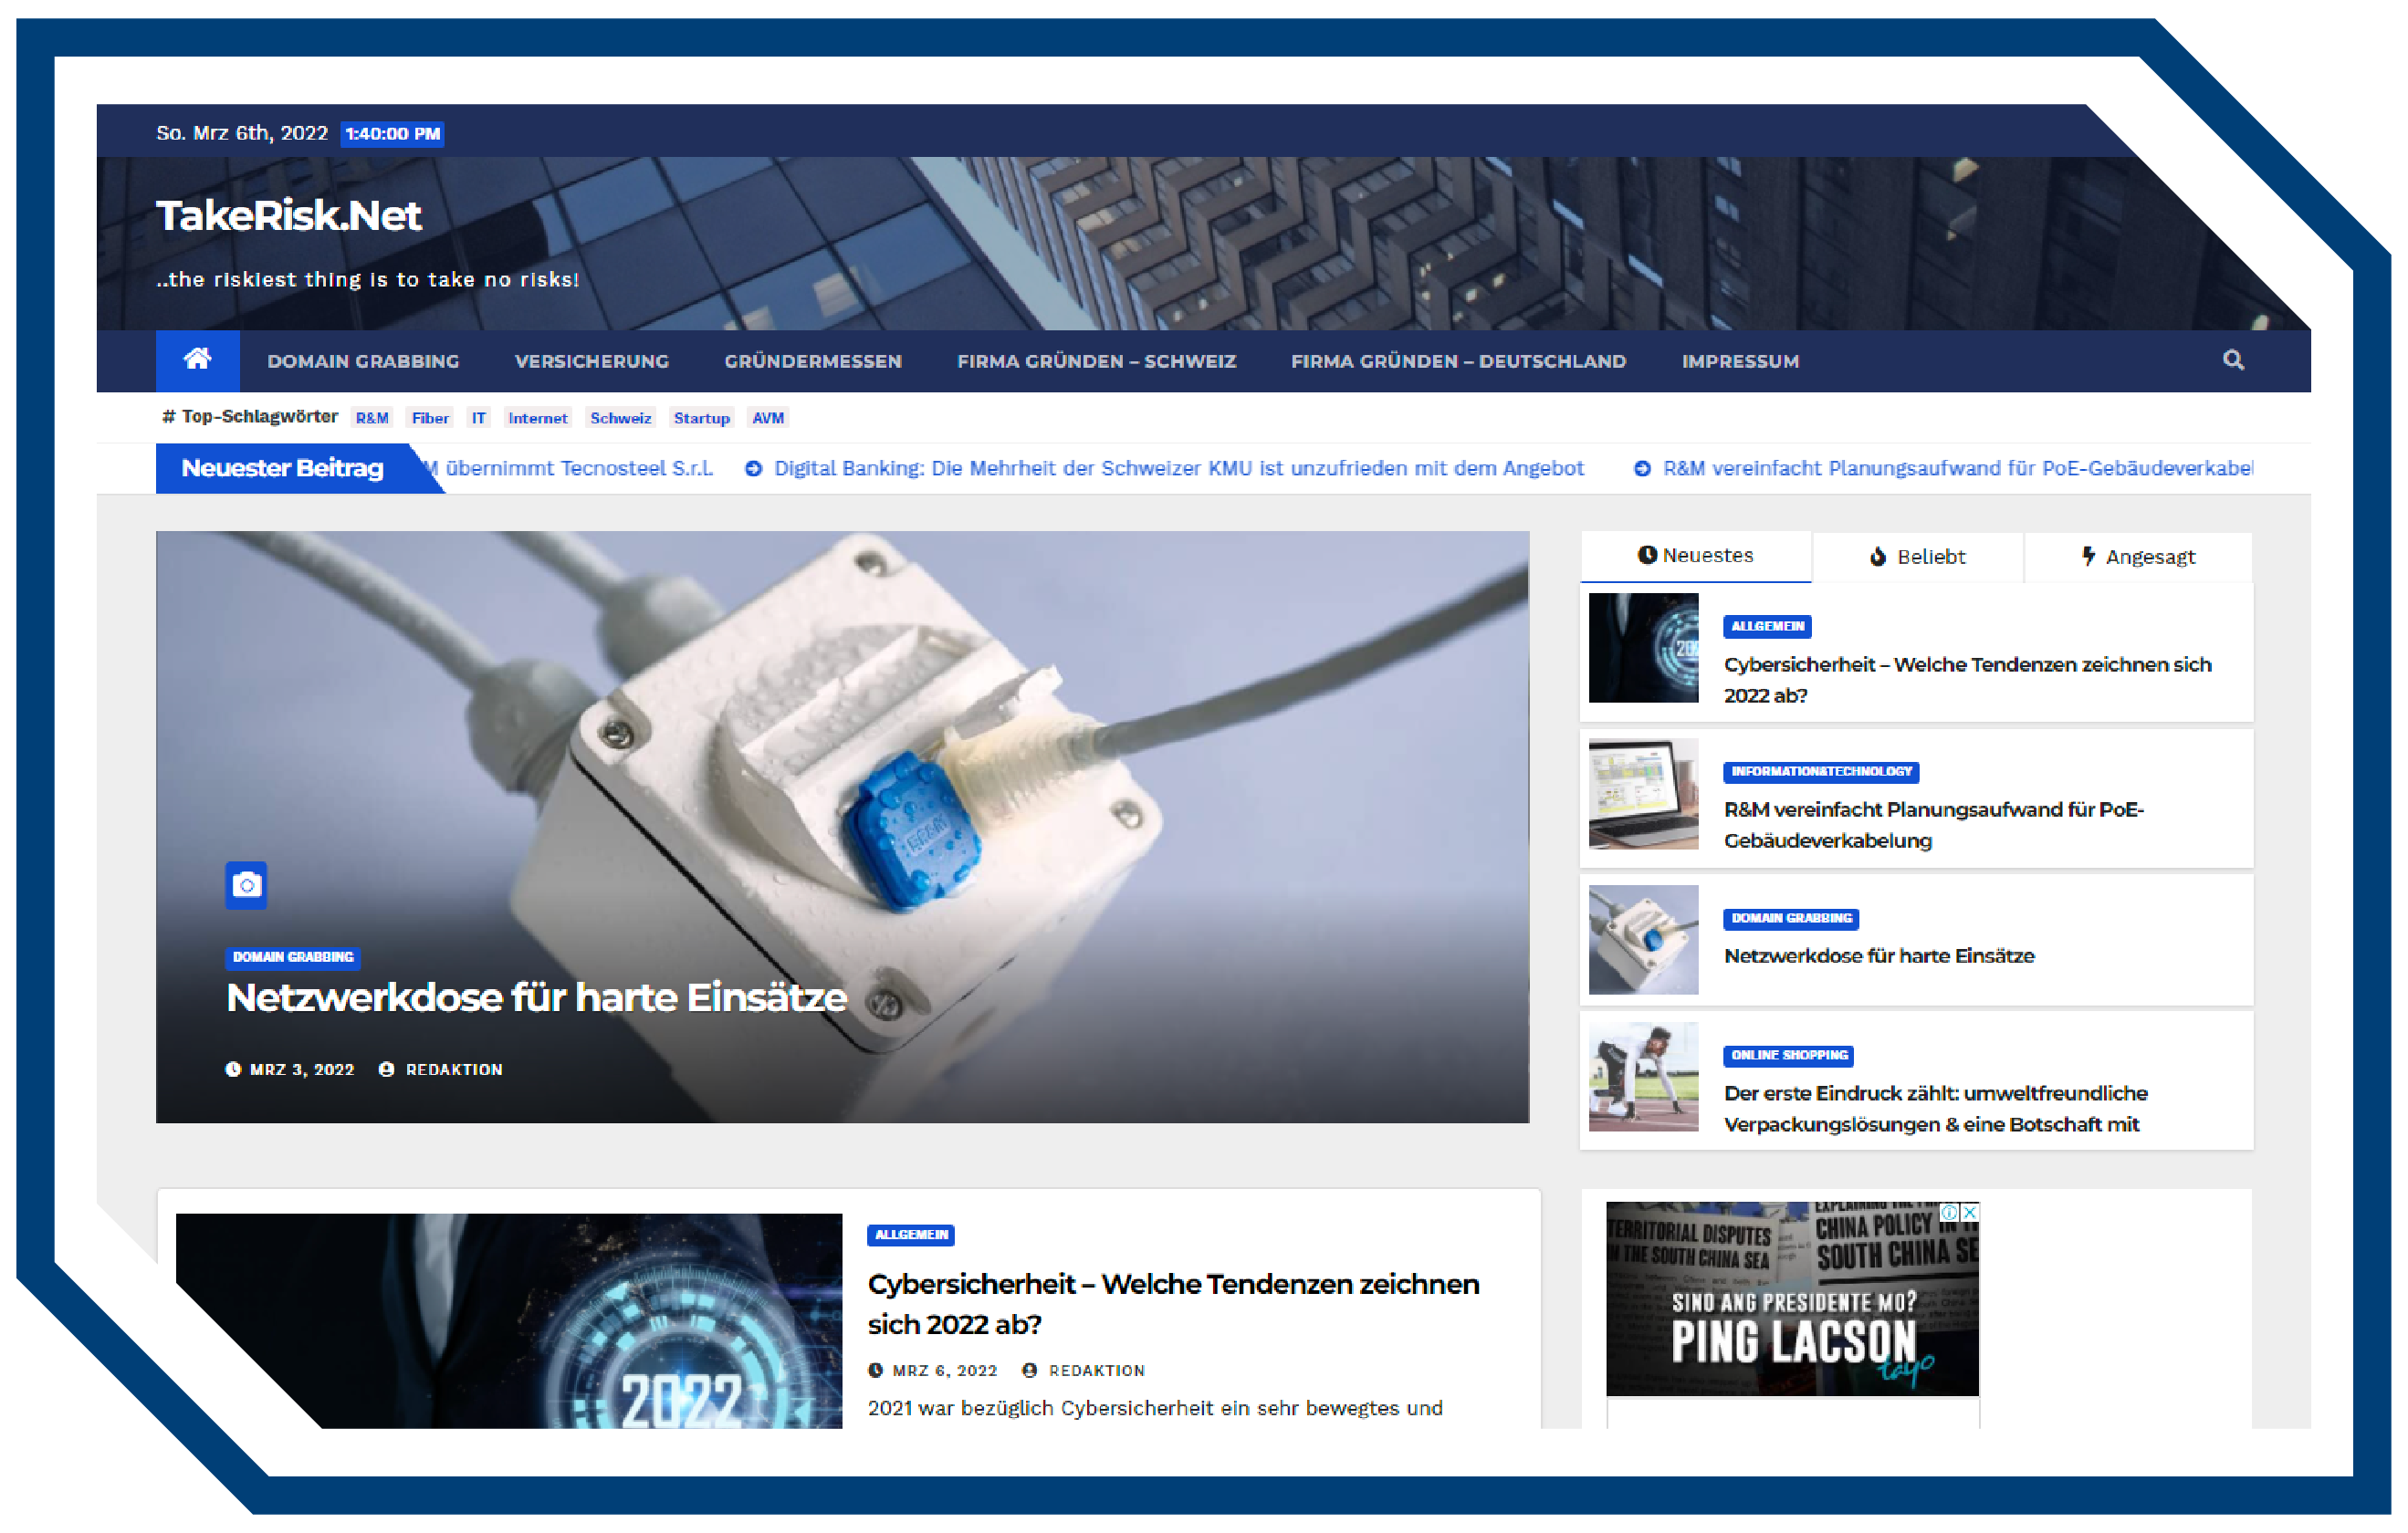This screenshot has width=2408, height=1533.
Task: Open Firma Gründen – Deutschland menu
Action: tap(1458, 361)
